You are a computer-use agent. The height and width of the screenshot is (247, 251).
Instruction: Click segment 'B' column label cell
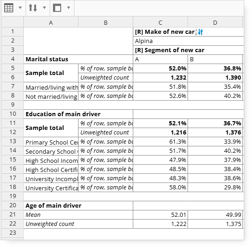pos(215,59)
